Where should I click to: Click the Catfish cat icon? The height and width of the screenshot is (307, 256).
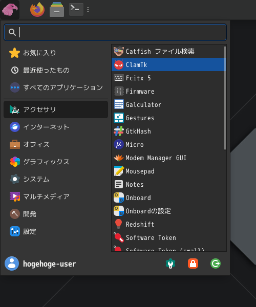(x=119, y=51)
